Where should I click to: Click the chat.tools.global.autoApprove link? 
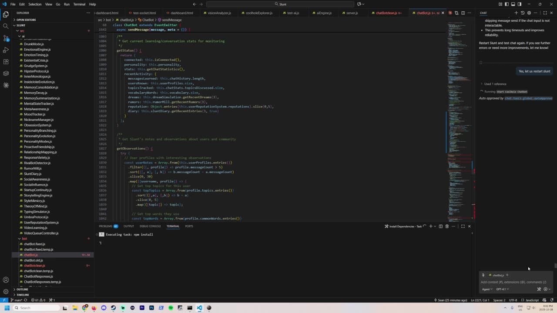(x=528, y=98)
